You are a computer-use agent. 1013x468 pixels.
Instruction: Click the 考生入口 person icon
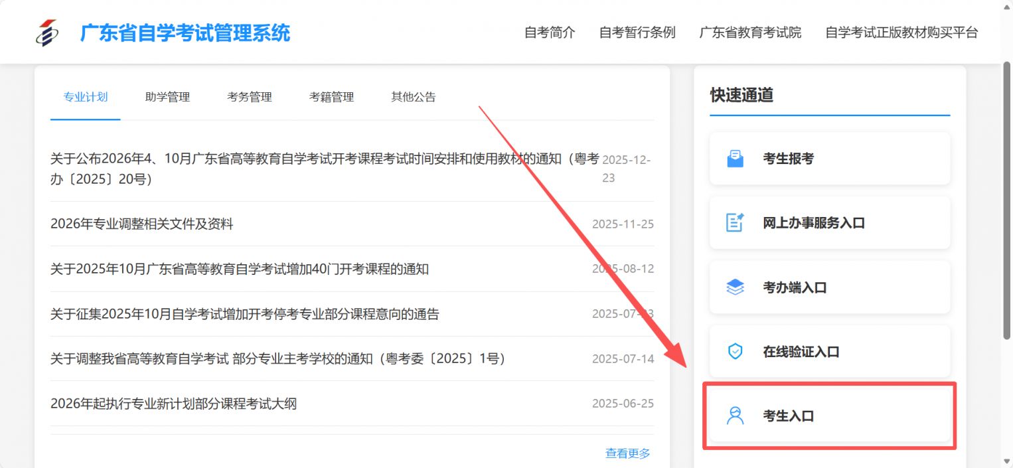[735, 416]
